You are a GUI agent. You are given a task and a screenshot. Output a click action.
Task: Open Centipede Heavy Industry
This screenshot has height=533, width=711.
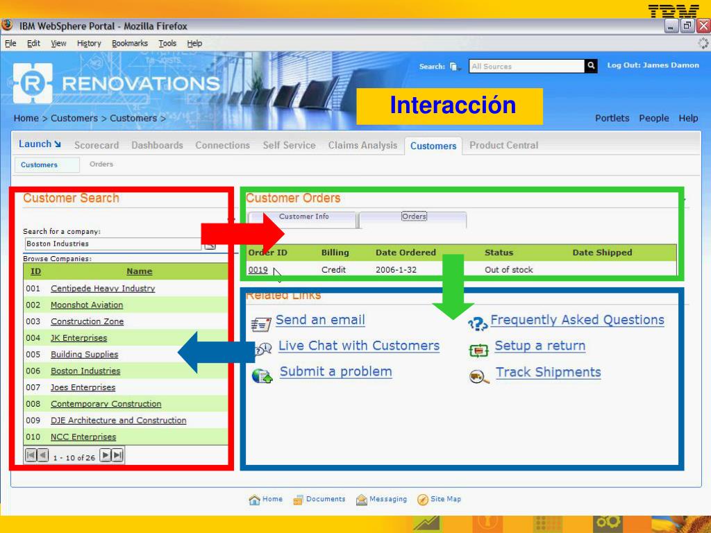tap(103, 288)
